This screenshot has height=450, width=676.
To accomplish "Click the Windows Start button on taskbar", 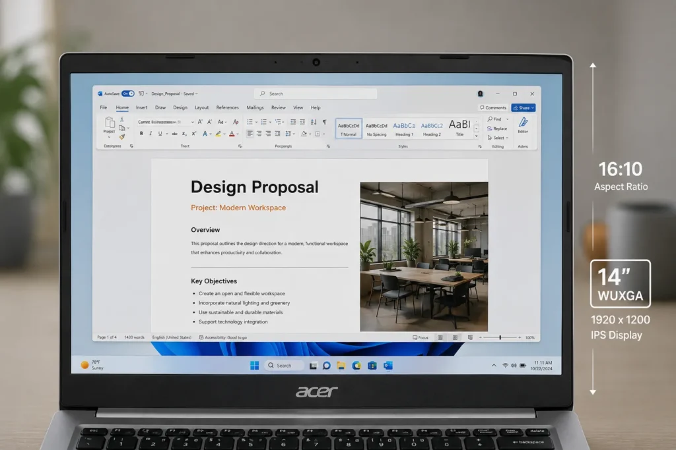I will [254, 366].
